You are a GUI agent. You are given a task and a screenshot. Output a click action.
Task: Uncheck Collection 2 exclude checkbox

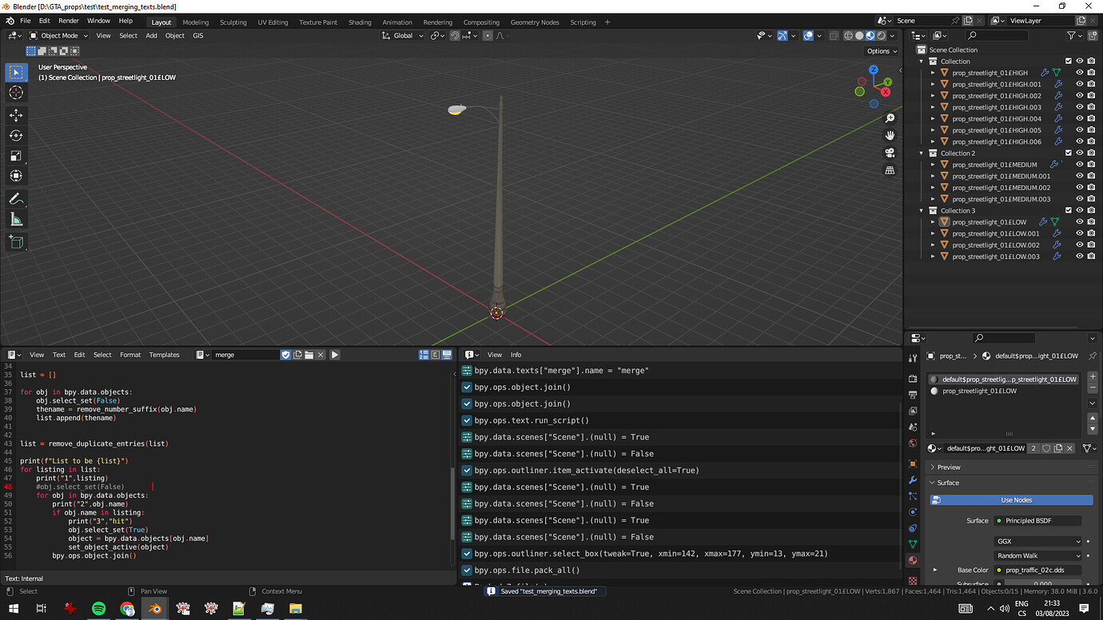(x=1068, y=153)
